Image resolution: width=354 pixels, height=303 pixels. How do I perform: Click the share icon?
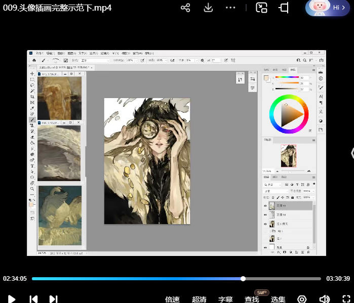click(185, 8)
